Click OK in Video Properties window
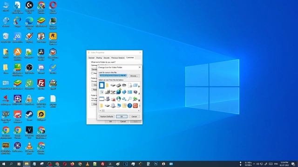 110,122
